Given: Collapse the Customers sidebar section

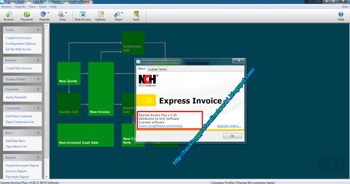Looking at the screenshot, I should [x=38, y=108].
